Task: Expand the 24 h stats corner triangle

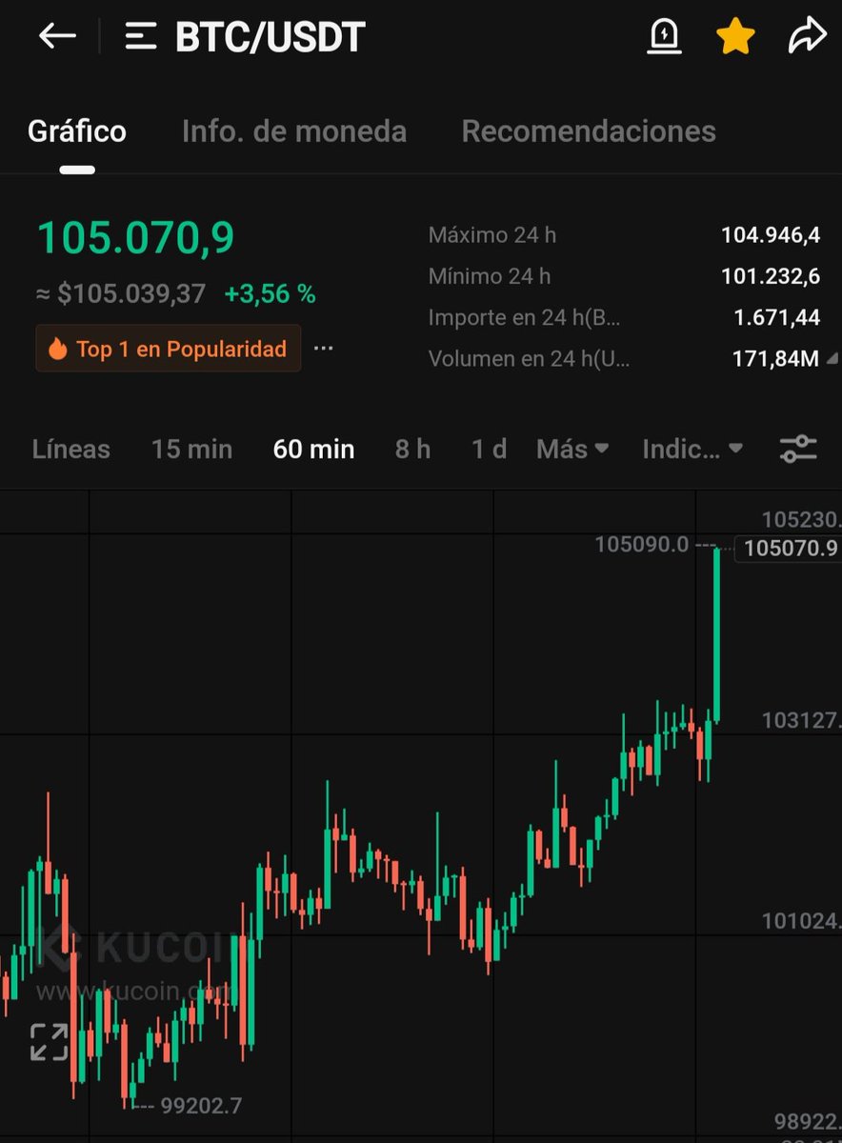Action: [x=832, y=359]
